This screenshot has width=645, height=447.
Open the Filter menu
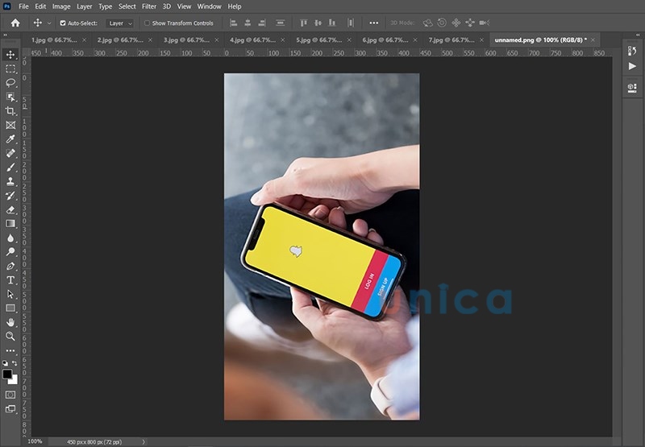(x=149, y=6)
